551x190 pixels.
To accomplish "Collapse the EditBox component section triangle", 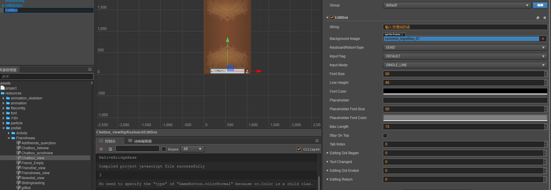I will 327,18.
